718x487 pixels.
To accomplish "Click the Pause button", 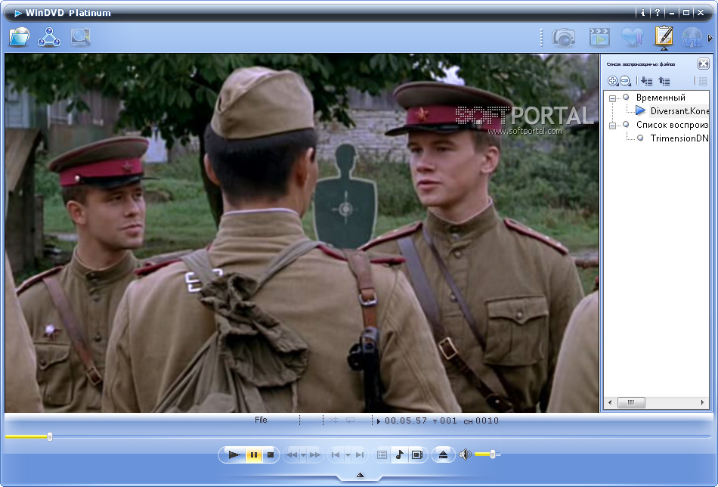I will coord(254,454).
